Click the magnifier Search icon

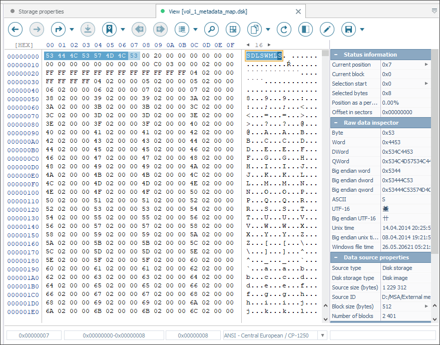point(211,30)
